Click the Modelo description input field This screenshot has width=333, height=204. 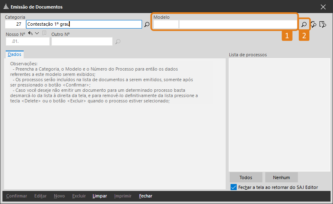(x=238, y=24)
